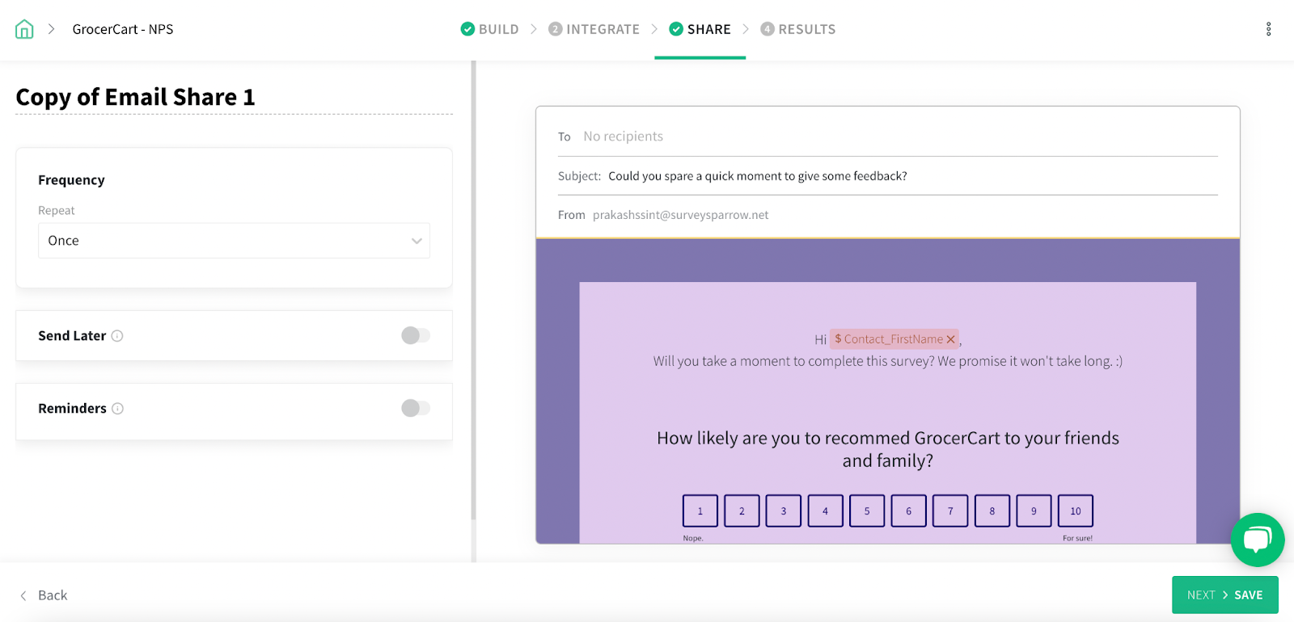
Task: Remove the Contact_FirstName variable tag
Action: [951, 339]
